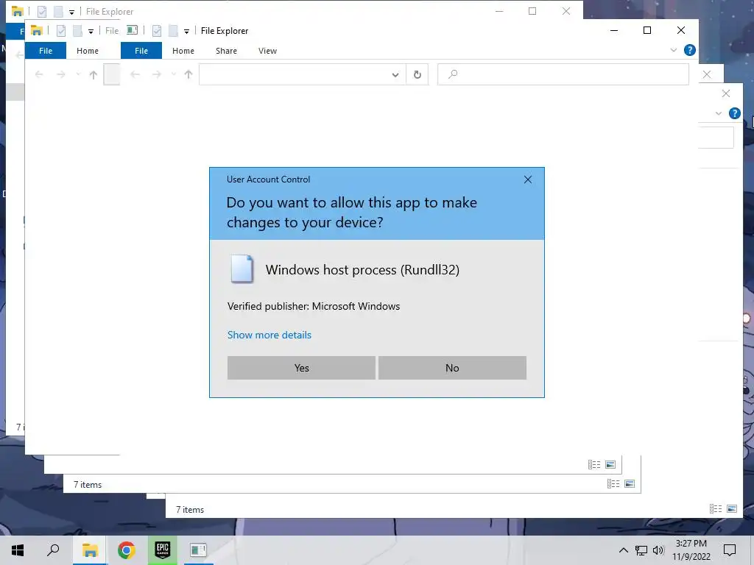The image size is (754, 565).
Task: Open the File tab next to Home, Share
Action: (141, 51)
